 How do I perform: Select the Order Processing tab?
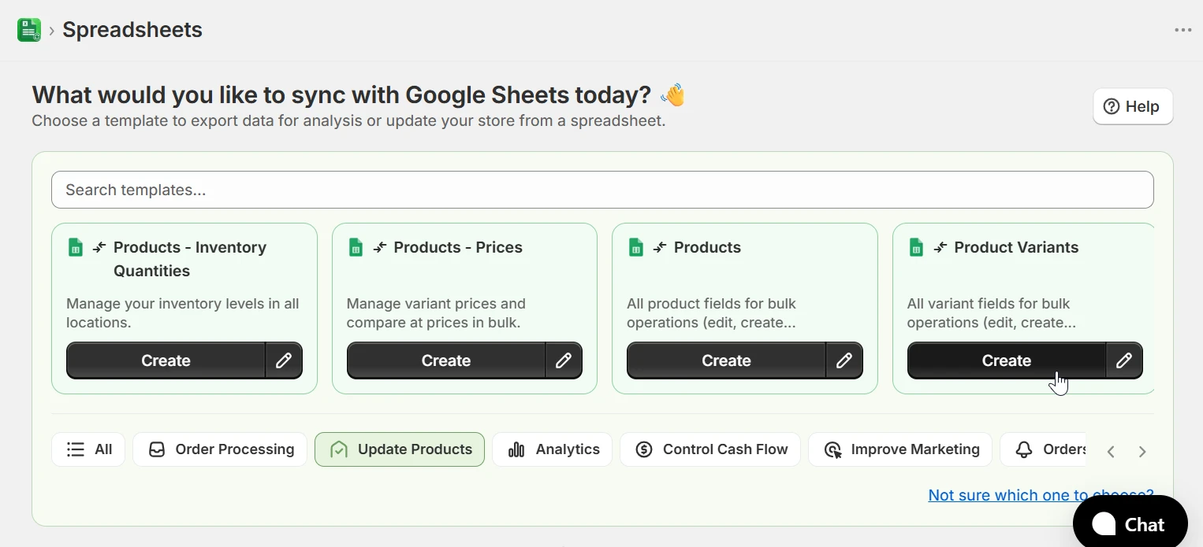(x=220, y=449)
